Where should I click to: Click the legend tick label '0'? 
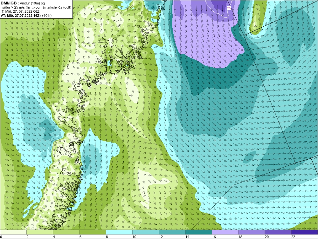1,237
